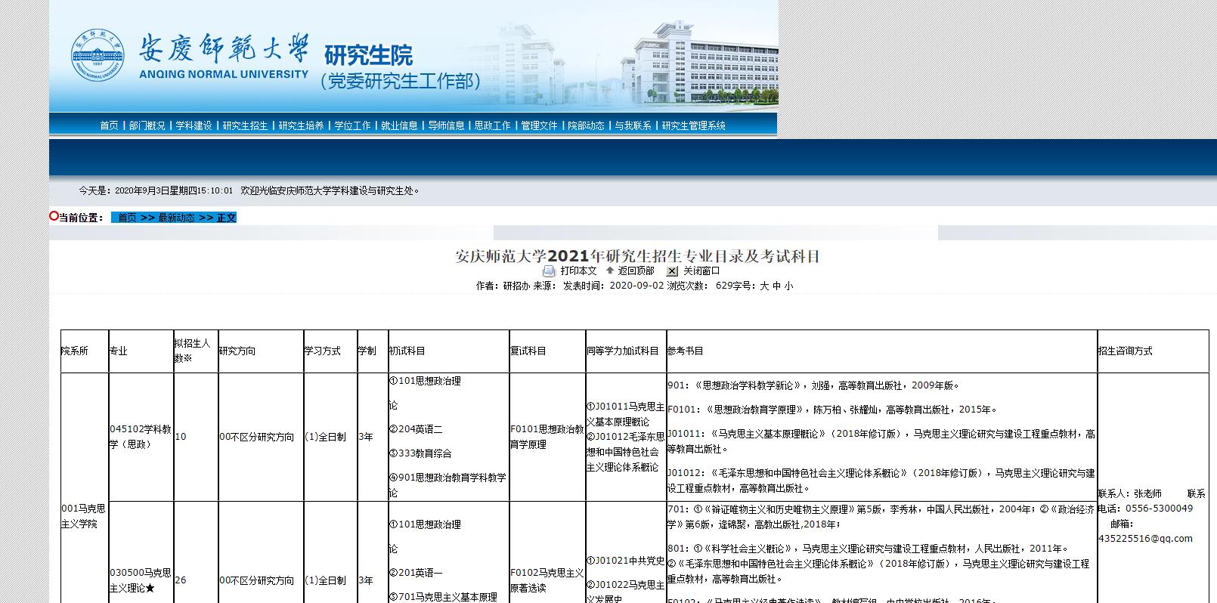Click the 院部动态 navigation item

point(586,126)
